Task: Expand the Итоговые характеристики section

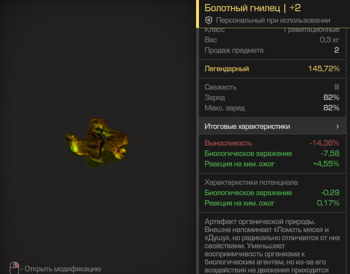Action: (x=272, y=126)
